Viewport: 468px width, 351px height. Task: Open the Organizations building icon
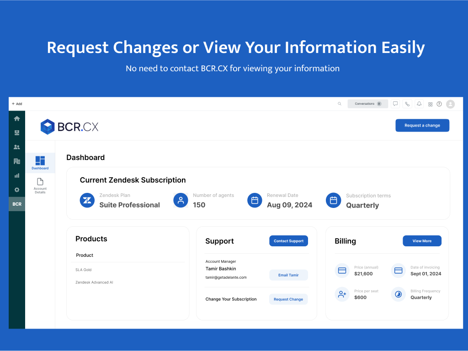click(x=17, y=161)
